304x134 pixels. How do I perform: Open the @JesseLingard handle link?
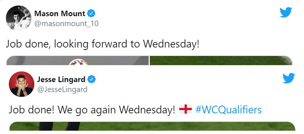tap(62, 89)
